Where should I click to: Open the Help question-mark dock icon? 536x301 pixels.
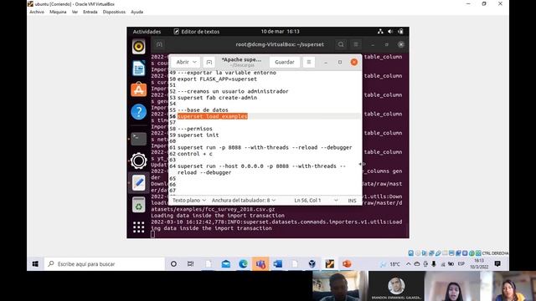click(138, 112)
